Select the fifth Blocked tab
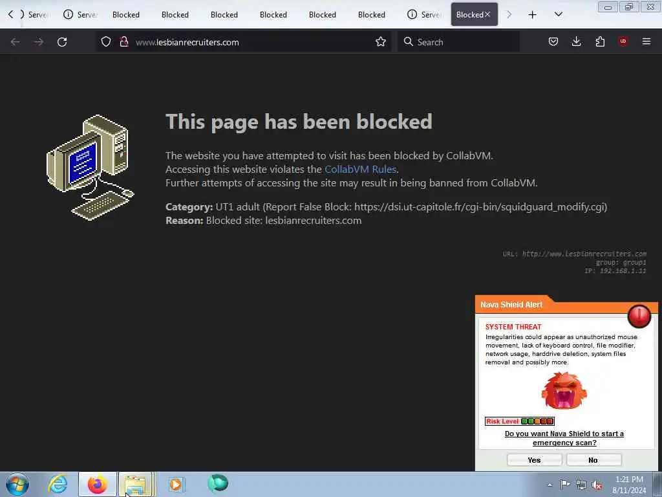Image resolution: width=662 pixels, height=497 pixels. click(x=322, y=15)
